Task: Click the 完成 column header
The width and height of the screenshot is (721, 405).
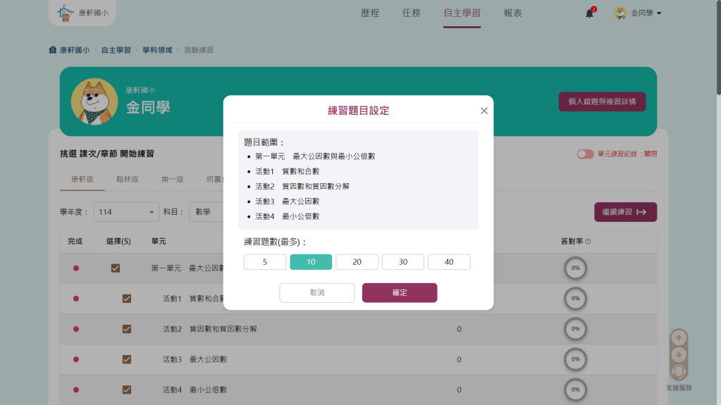Action: 75,242
